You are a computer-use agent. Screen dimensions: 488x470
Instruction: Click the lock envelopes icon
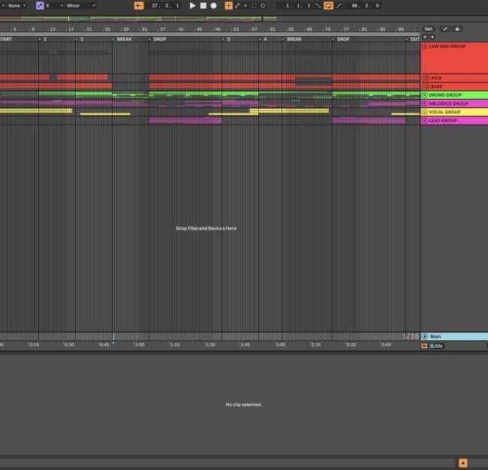[x=457, y=29]
